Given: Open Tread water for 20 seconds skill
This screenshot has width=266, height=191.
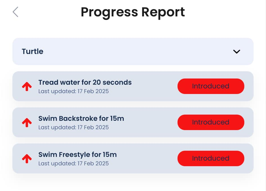Looking at the screenshot, I should pos(85,82).
